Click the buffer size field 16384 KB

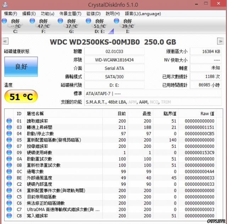coord(206,51)
